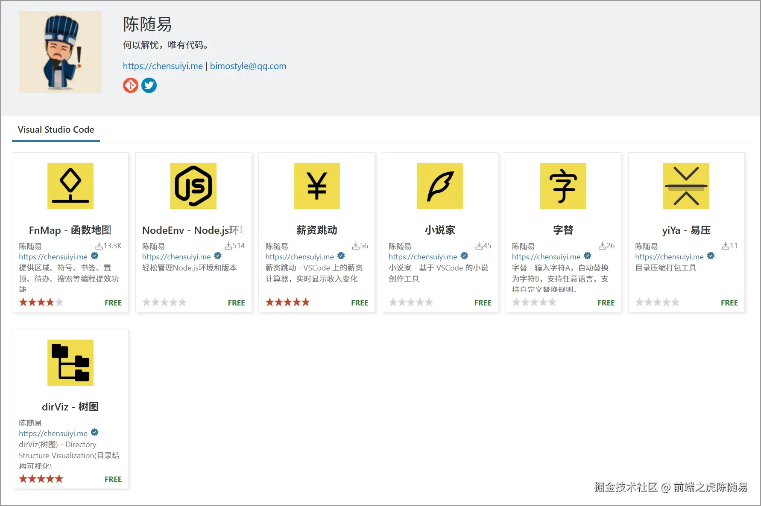Click the FREE label on 薪资跳动 card
The height and width of the screenshot is (506, 761).
(360, 303)
